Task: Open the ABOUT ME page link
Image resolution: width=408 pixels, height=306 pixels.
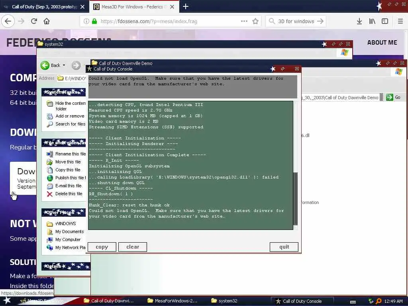Action: (x=382, y=42)
